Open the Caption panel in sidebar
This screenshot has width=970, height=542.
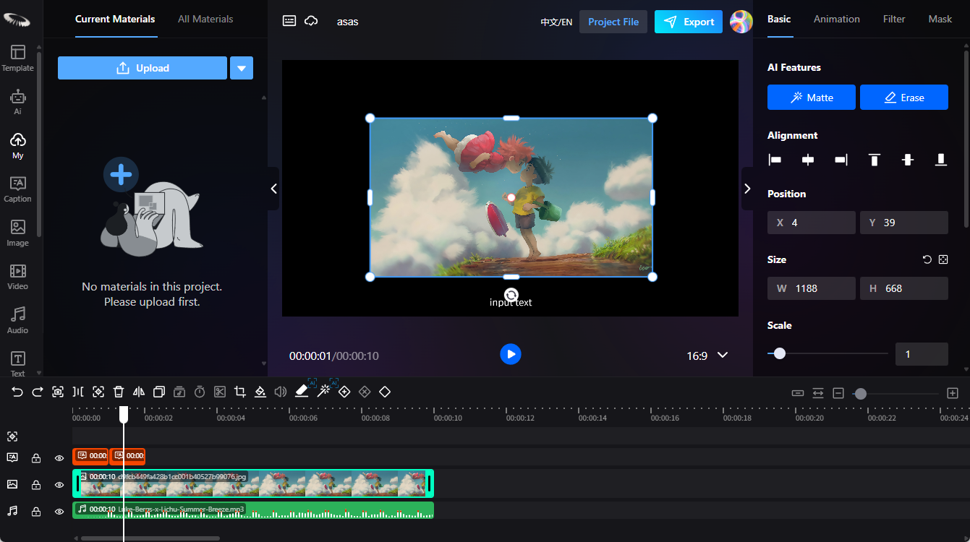18,189
